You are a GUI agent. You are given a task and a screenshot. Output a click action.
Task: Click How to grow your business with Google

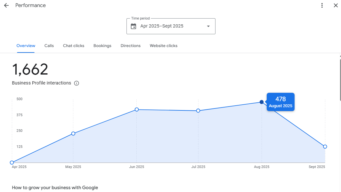pos(55,188)
